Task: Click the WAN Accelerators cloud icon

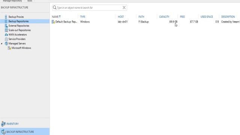Action: (6, 35)
